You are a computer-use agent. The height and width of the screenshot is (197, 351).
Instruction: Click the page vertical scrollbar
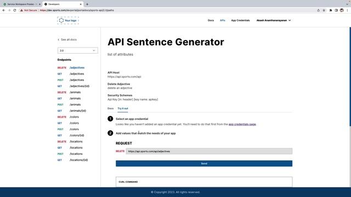[x=350, y=77]
